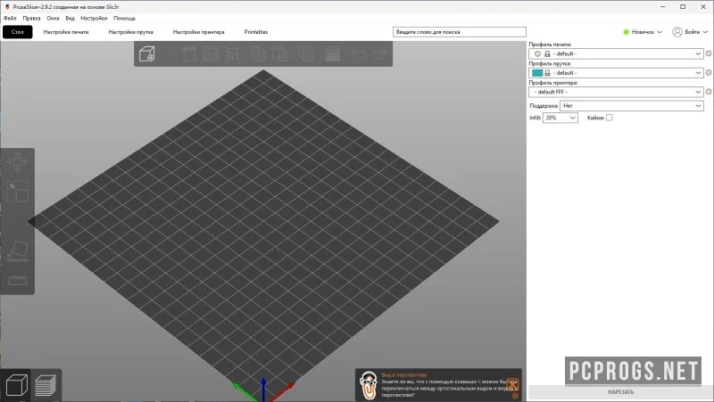Click the НАРЕЗАТЬ slice button
The height and width of the screenshot is (402, 714).
[x=620, y=392]
